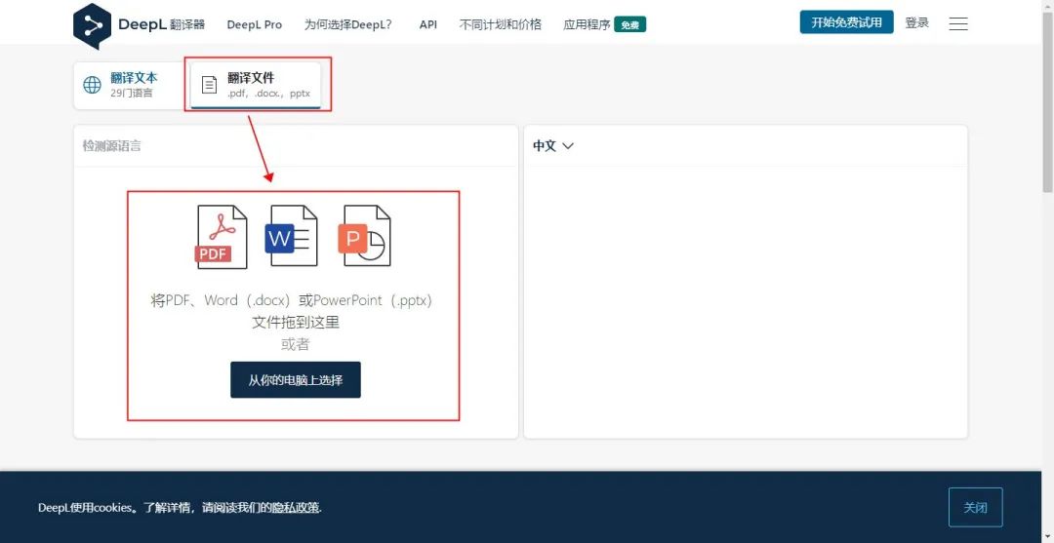Open the DeepL Pro menu item
This screenshot has height=543, width=1054.
(x=254, y=24)
